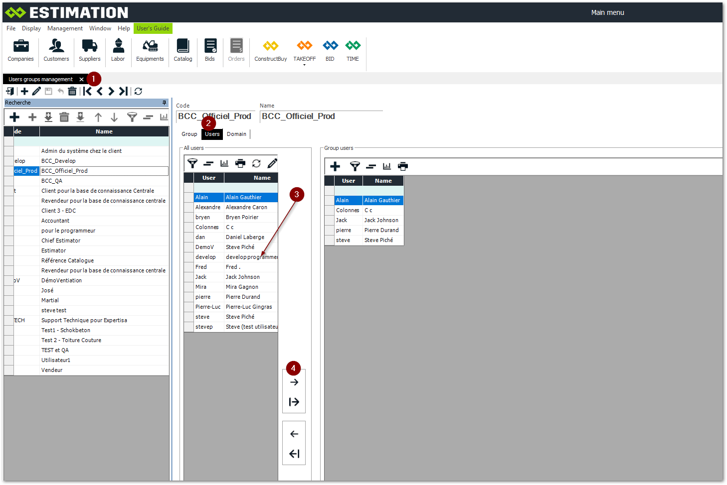Click the trash delete icon in main toolbar
Viewport: 727px width, 485px height.
pos(72,91)
